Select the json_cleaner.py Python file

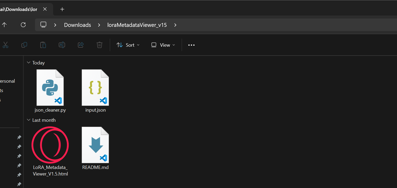pos(50,91)
